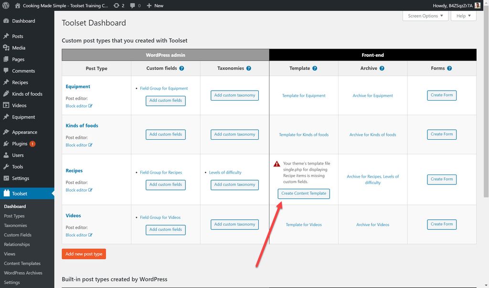This screenshot has width=489, height=288.
Task: Open Post Types in Toolset submenu
Action: [14, 216]
